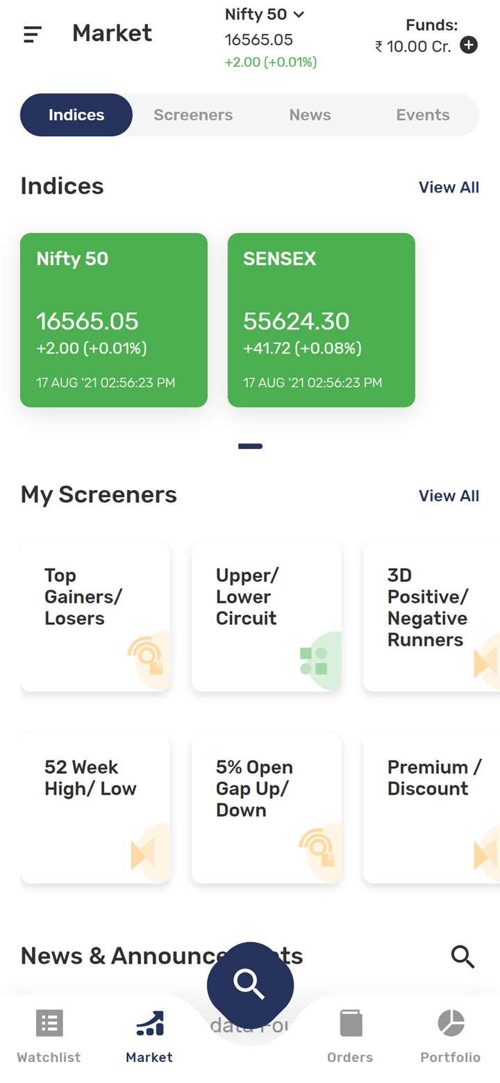The width and height of the screenshot is (500, 1083).
Task: Click View All next to My Screeners
Action: [449, 496]
